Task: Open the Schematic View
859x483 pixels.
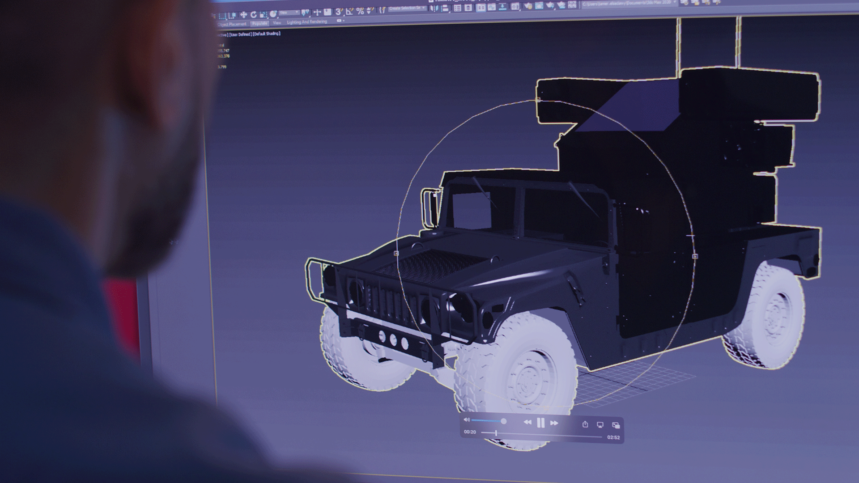Action: pos(502,7)
